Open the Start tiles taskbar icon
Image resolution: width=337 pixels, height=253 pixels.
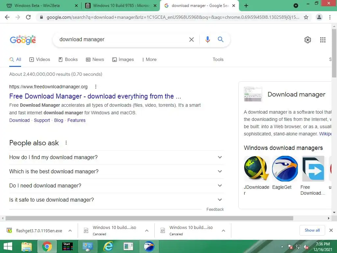pos(67,246)
